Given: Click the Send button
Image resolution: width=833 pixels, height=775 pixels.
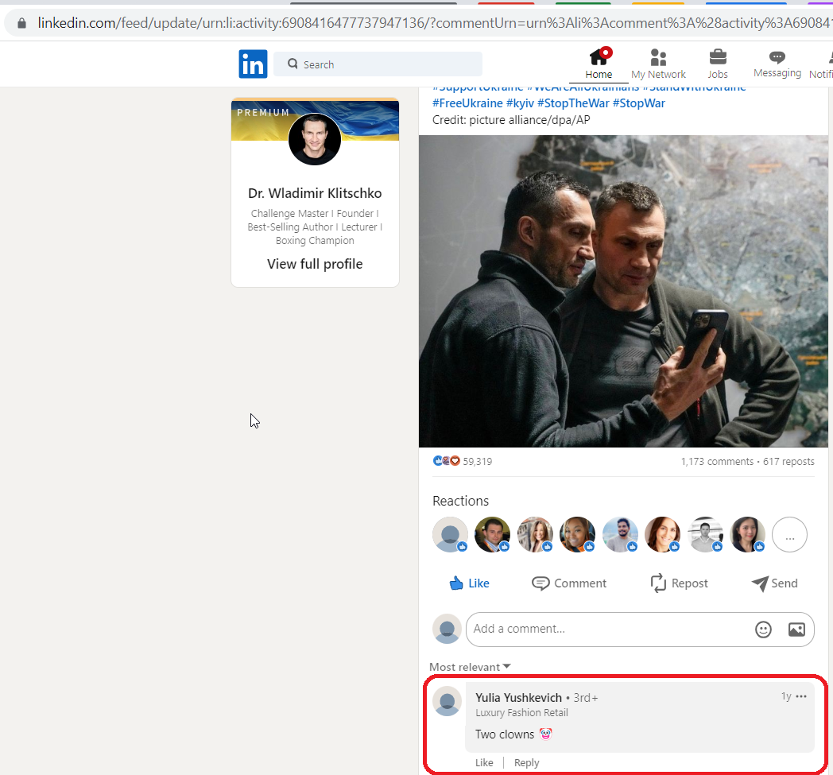Looking at the screenshot, I should [775, 583].
